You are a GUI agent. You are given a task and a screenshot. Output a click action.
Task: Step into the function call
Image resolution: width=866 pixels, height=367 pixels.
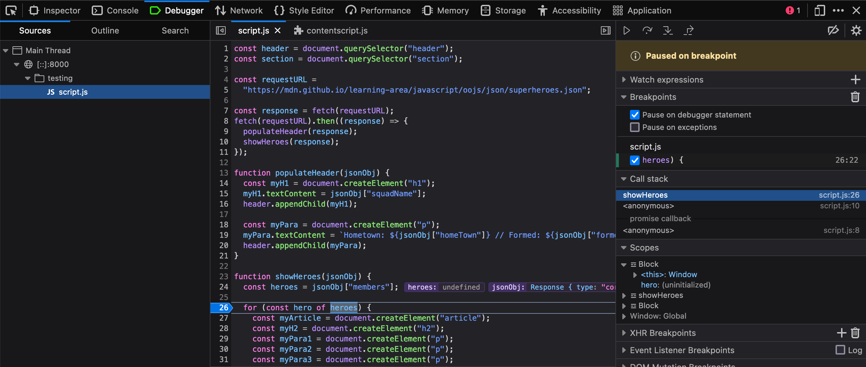[668, 30]
